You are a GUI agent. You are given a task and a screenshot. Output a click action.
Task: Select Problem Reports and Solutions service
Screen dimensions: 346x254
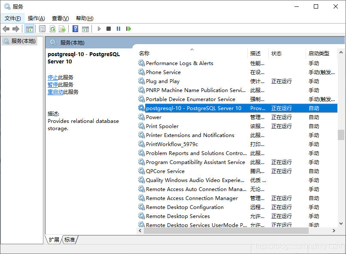click(x=196, y=153)
